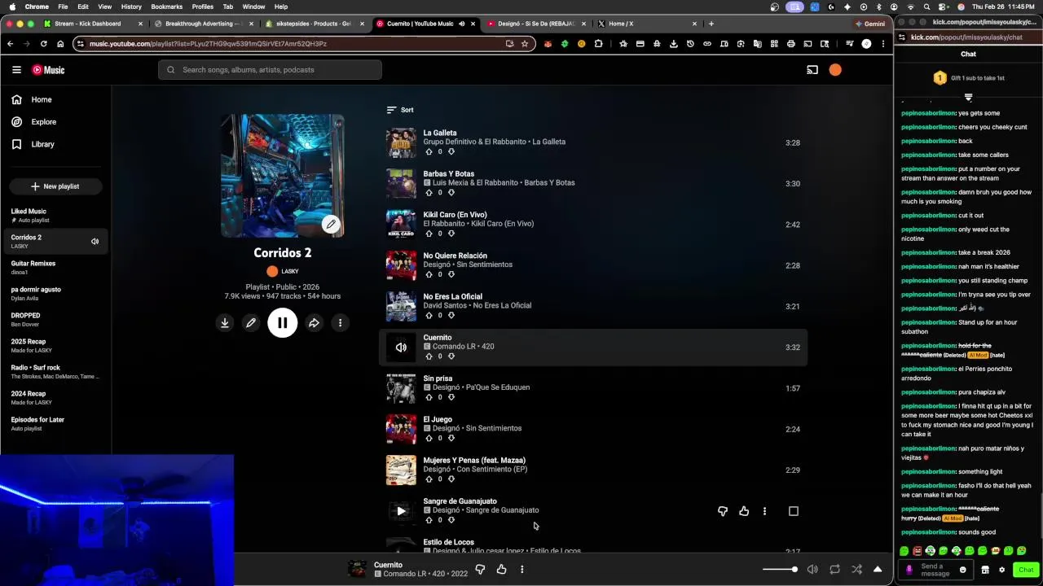
Task: Toggle repeat in player bar
Action: [x=834, y=570]
